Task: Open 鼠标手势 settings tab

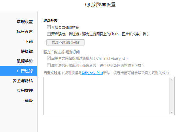Action: 25,61
